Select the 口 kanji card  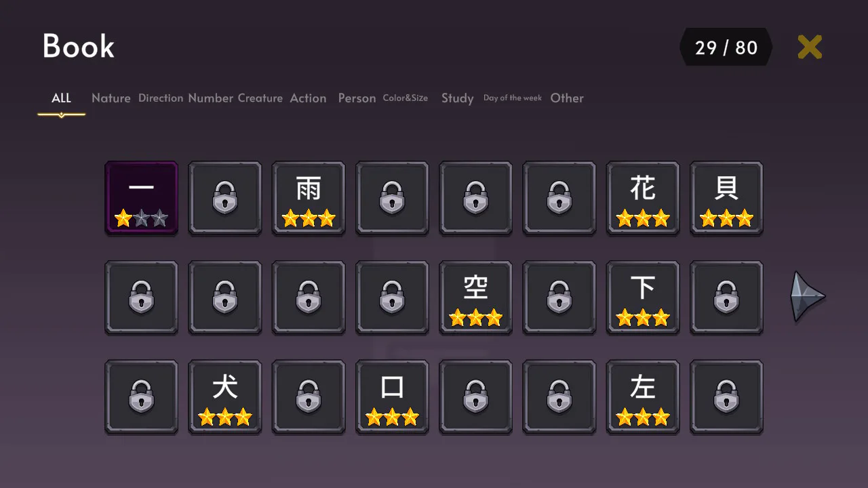392,397
